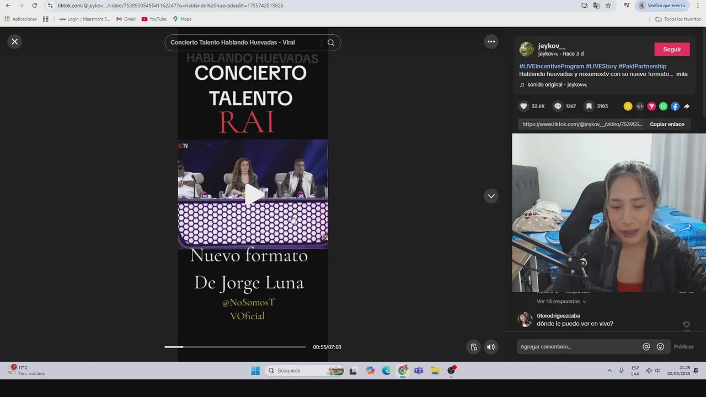Viewport: 706px width, 397px height.
Task: Get embed code icon
Action: coord(640,106)
